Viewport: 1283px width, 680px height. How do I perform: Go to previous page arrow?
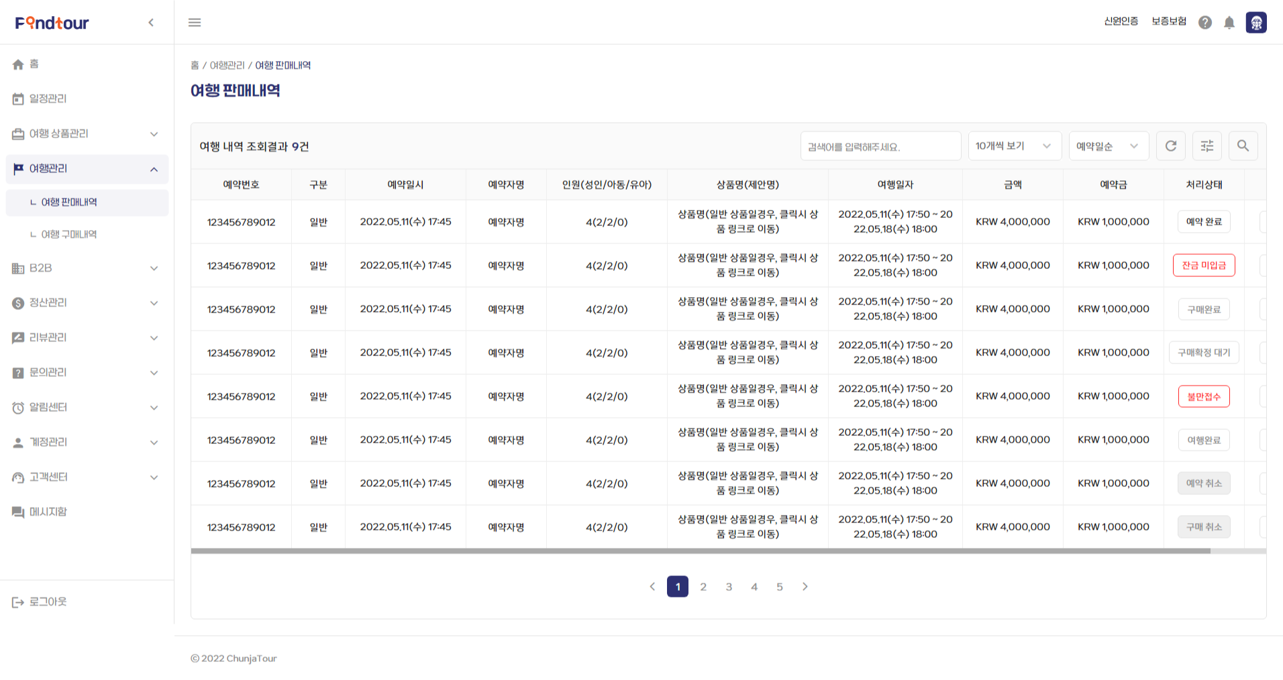click(652, 587)
